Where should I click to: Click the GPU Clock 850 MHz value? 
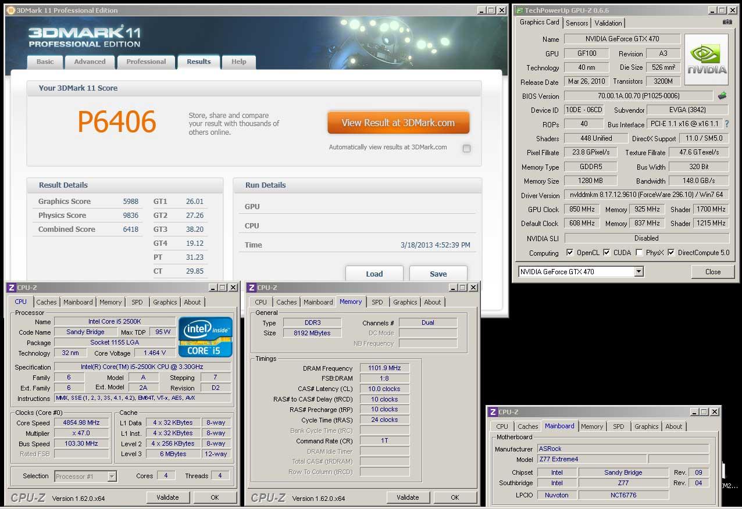click(x=582, y=209)
